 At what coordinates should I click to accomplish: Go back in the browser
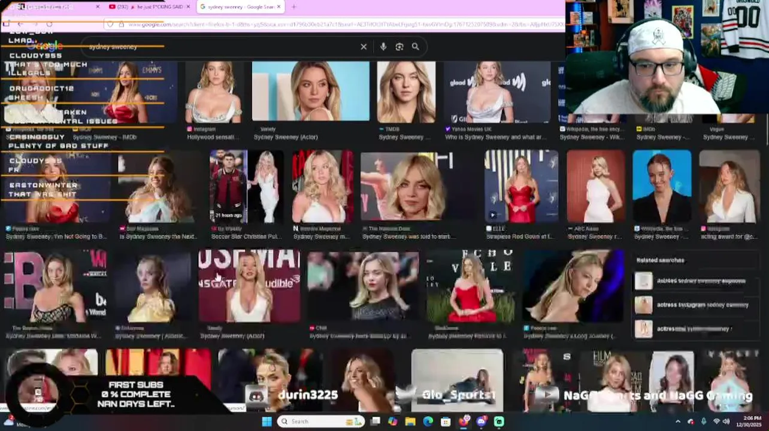tap(20, 25)
